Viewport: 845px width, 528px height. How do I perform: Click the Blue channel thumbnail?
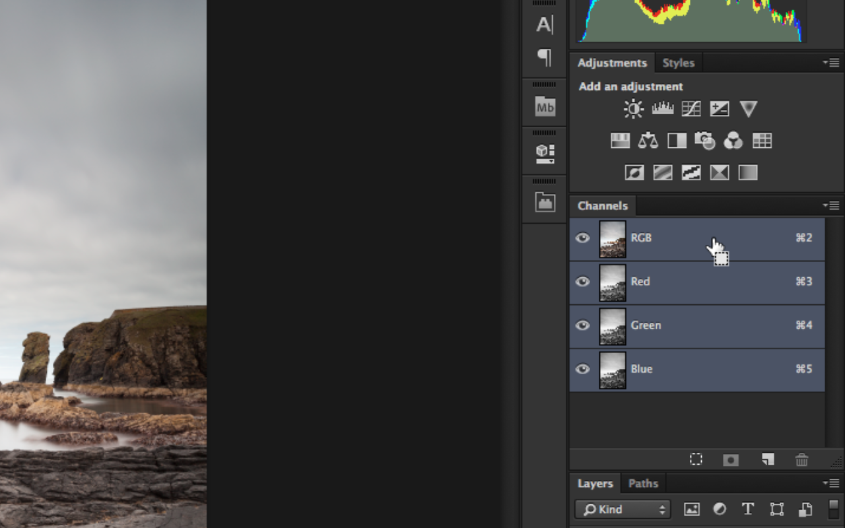pyautogui.click(x=613, y=370)
